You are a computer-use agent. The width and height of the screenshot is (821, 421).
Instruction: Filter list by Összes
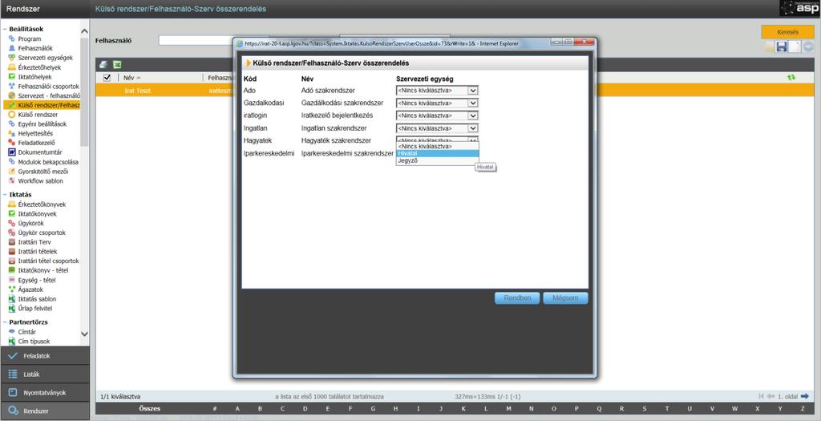tap(149, 408)
